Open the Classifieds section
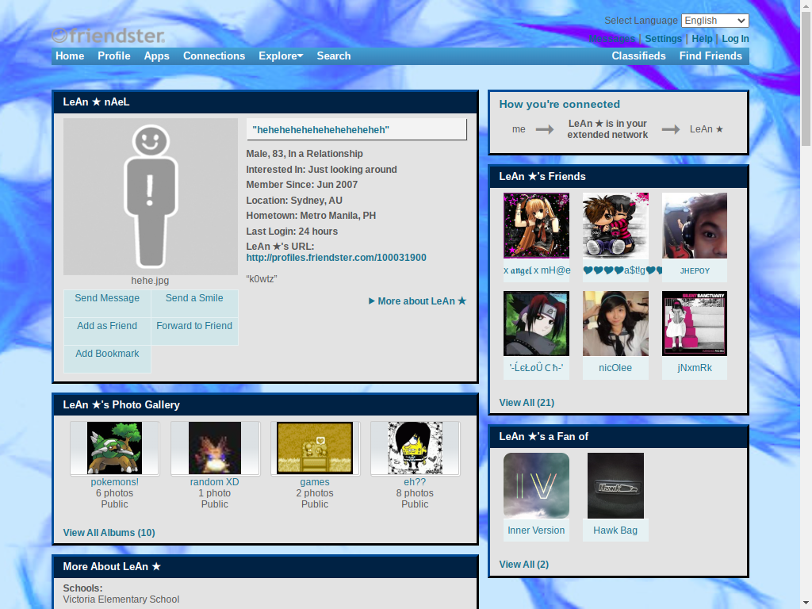This screenshot has height=609, width=812. click(x=638, y=56)
